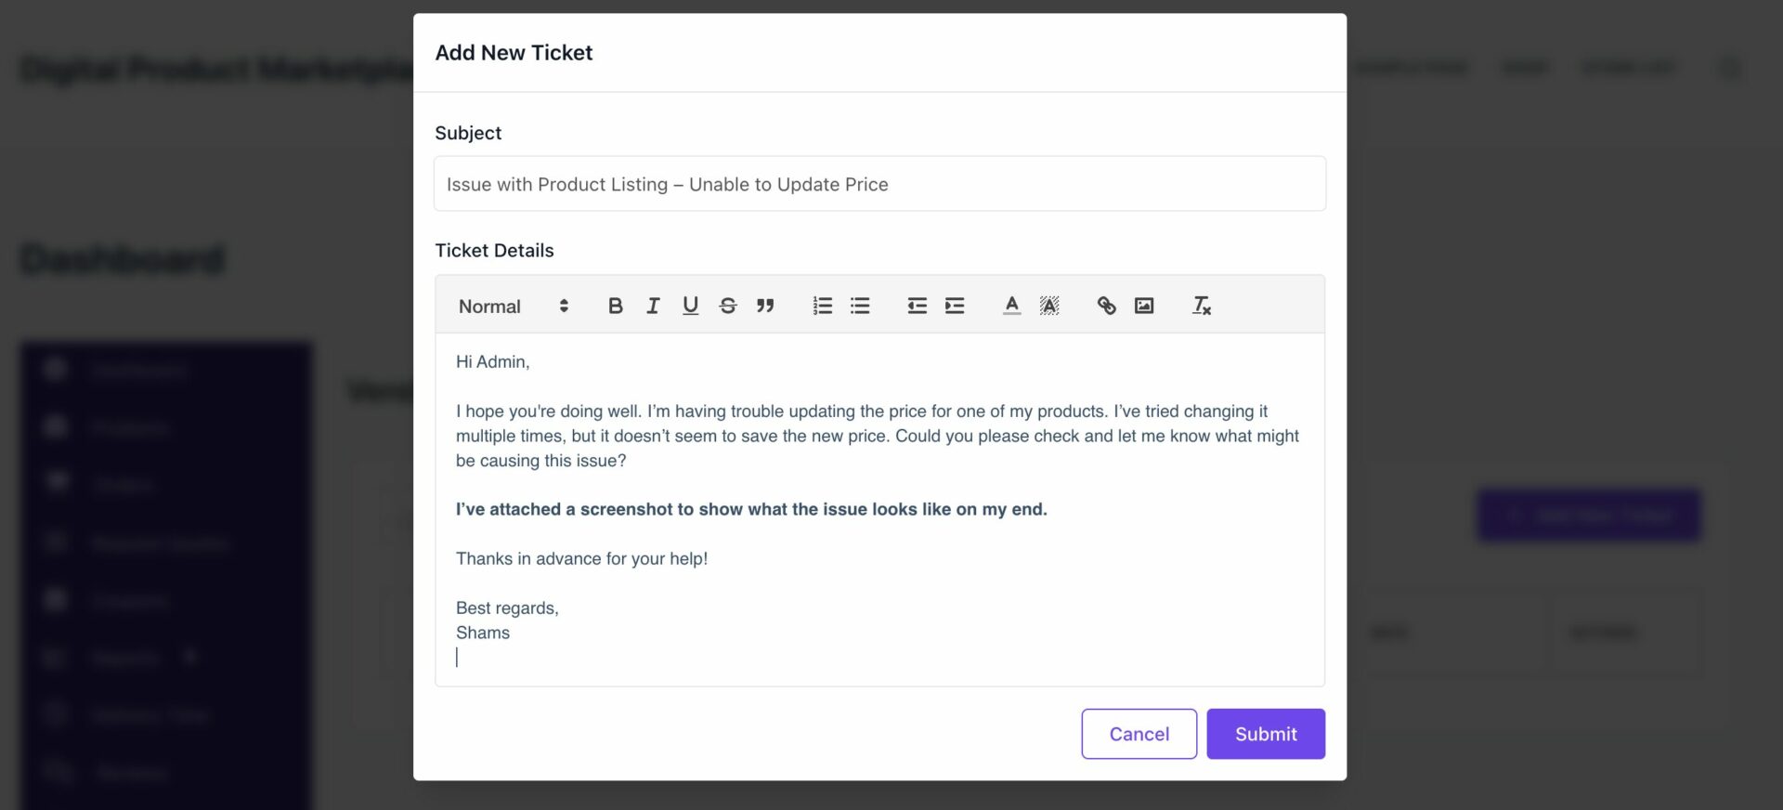
Task: Insert an image into ticket details
Action: coord(1144,306)
